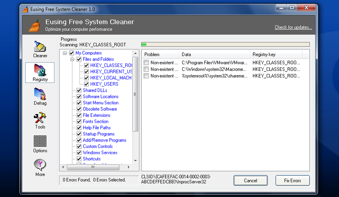The width and height of the screenshot is (339, 197).
Task: Click the '0 Errors Found' status text
Action: (x=94, y=180)
